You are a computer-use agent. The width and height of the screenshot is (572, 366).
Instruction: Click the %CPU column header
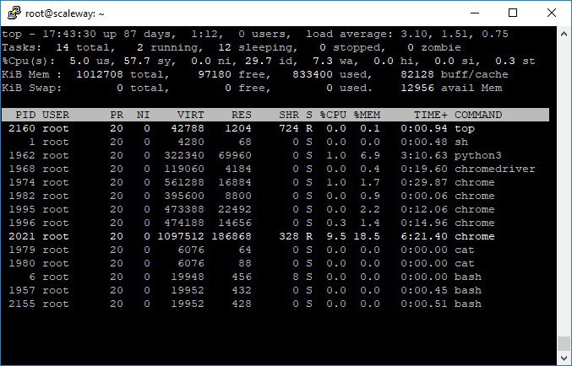click(333, 115)
